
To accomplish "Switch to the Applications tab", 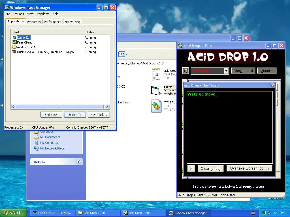I will (16, 21).
